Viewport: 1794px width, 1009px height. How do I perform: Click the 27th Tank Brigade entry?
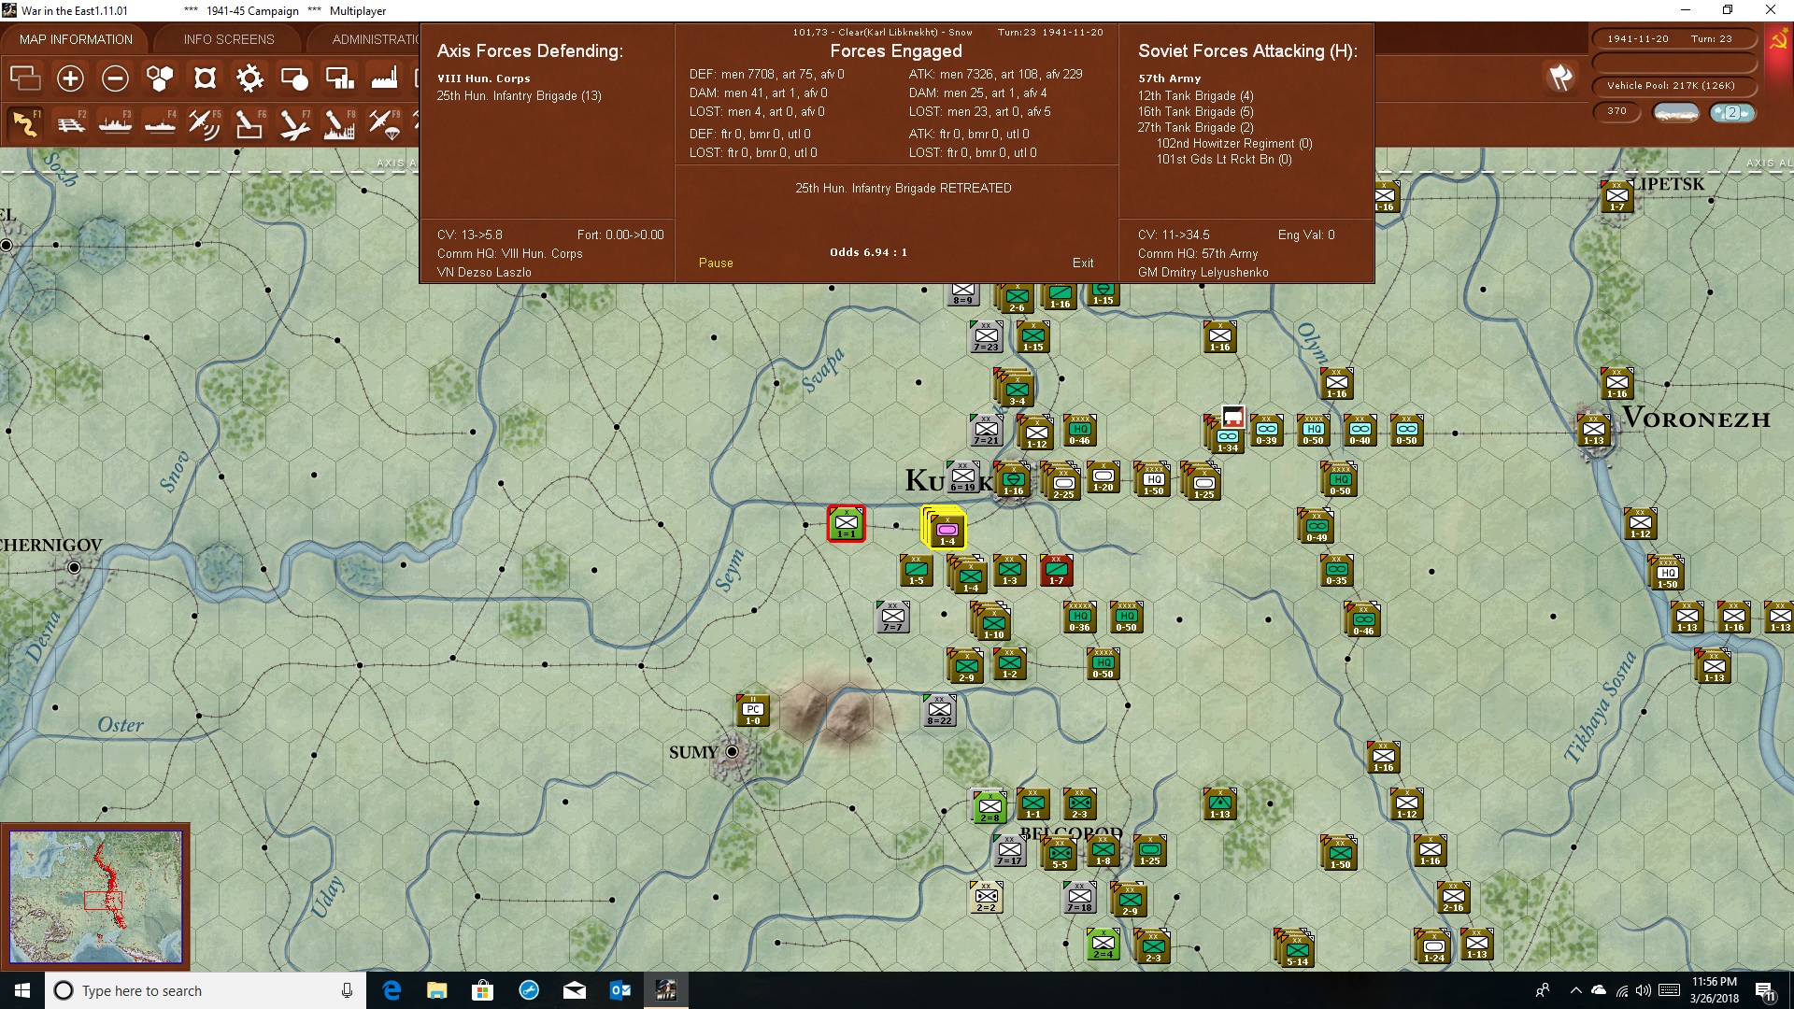coord(1195,127)
